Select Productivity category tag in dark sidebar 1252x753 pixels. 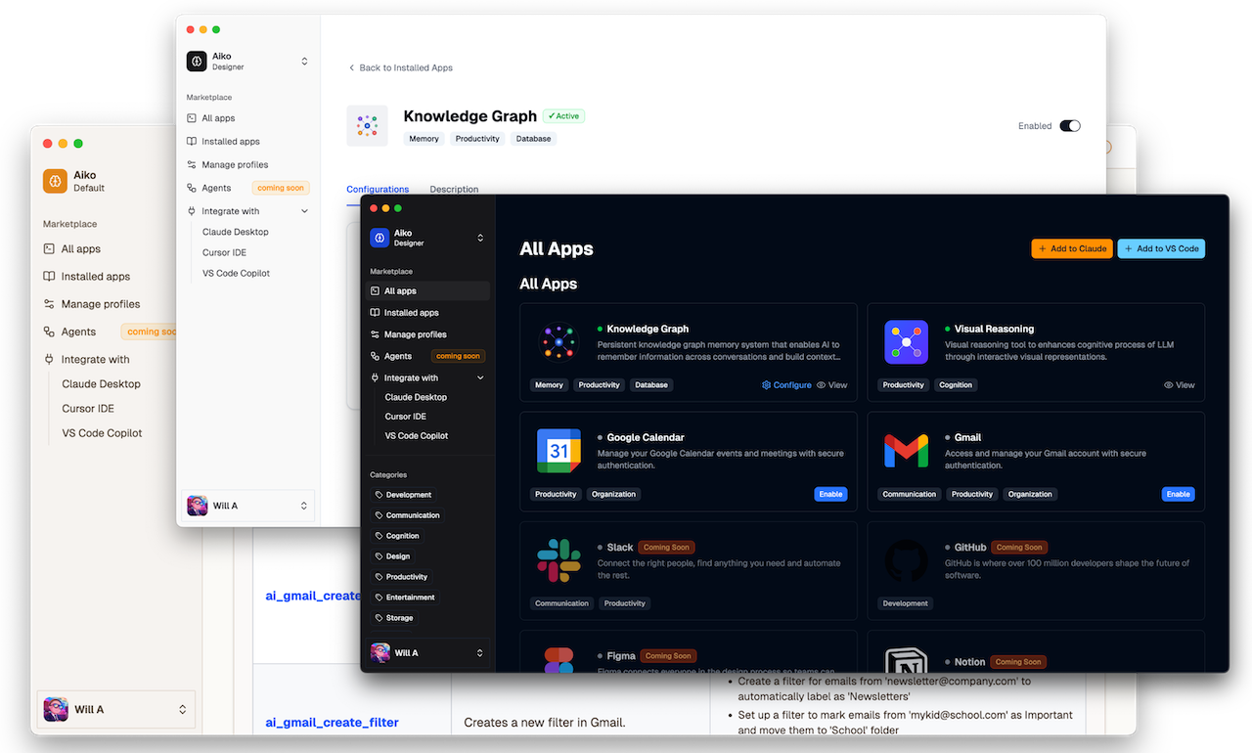click(401, 577)
